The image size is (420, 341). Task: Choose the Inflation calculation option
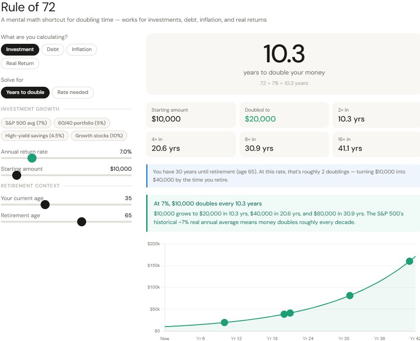82,50
